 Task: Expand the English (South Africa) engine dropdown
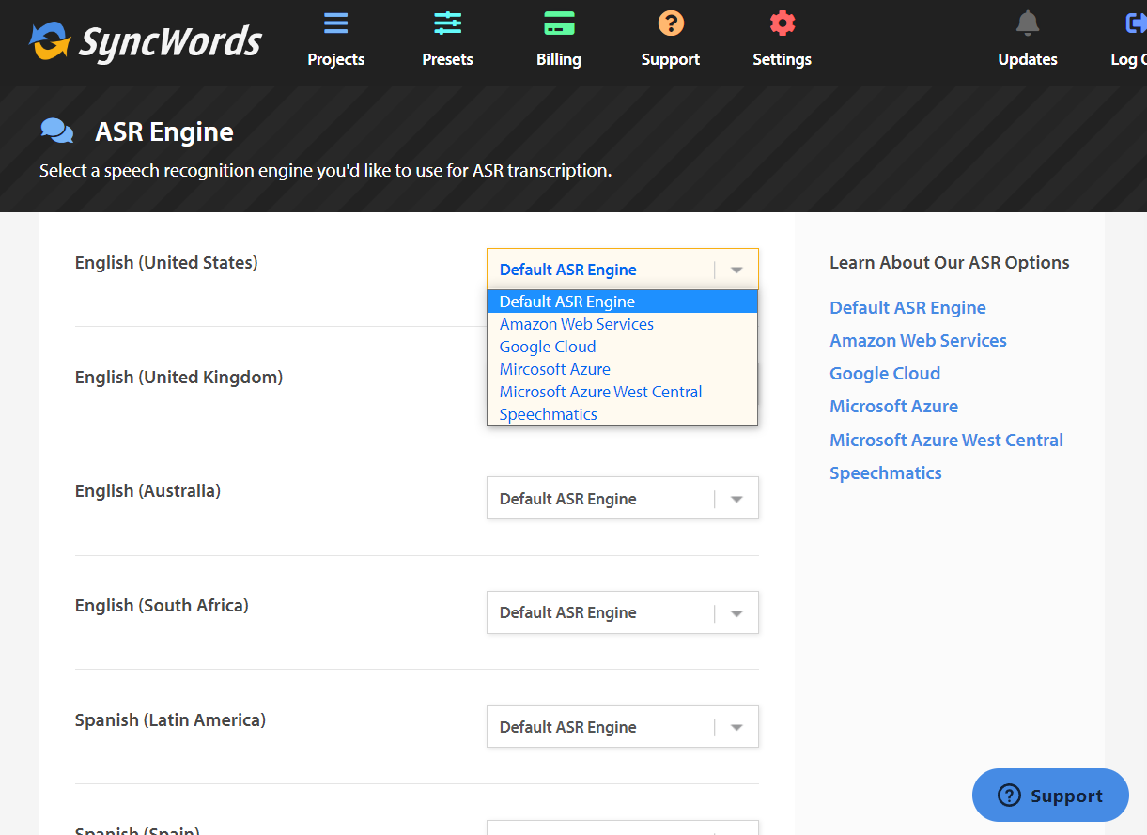pos(623,612)
